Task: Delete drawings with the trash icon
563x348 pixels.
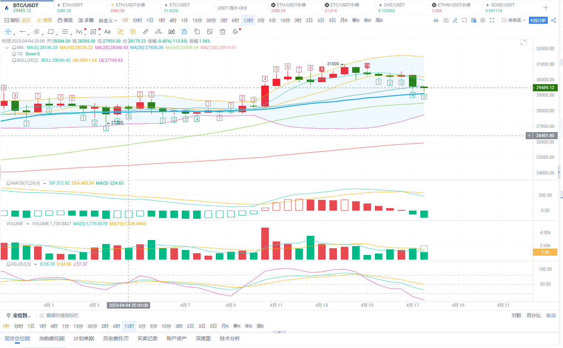Action: (223, 32)
